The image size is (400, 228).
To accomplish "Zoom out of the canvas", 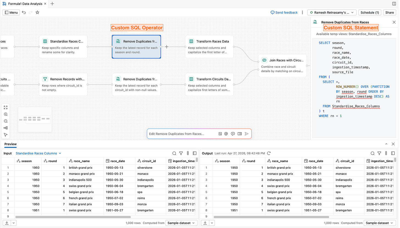I will click(x=5, y=121).
